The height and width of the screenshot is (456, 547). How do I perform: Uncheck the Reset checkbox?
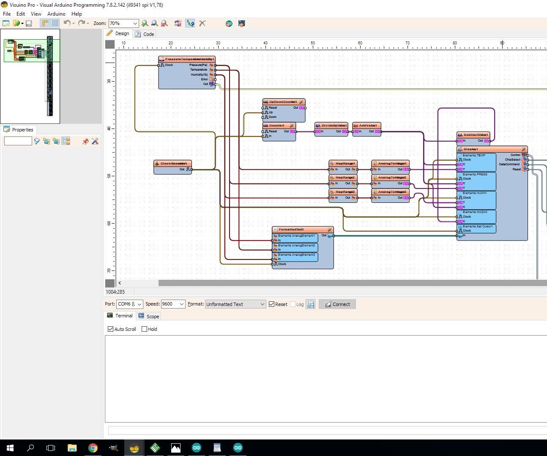tap(272, 304)
